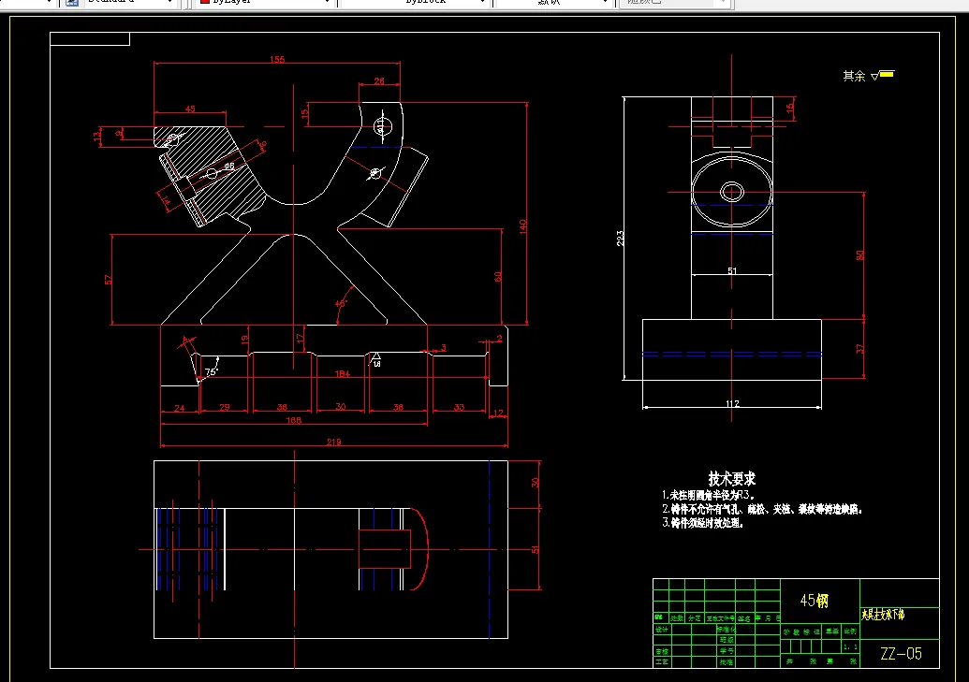Click the 51 dimension beside plan view
This screenshot has width=969, height=682.
(x=536, y=549)
